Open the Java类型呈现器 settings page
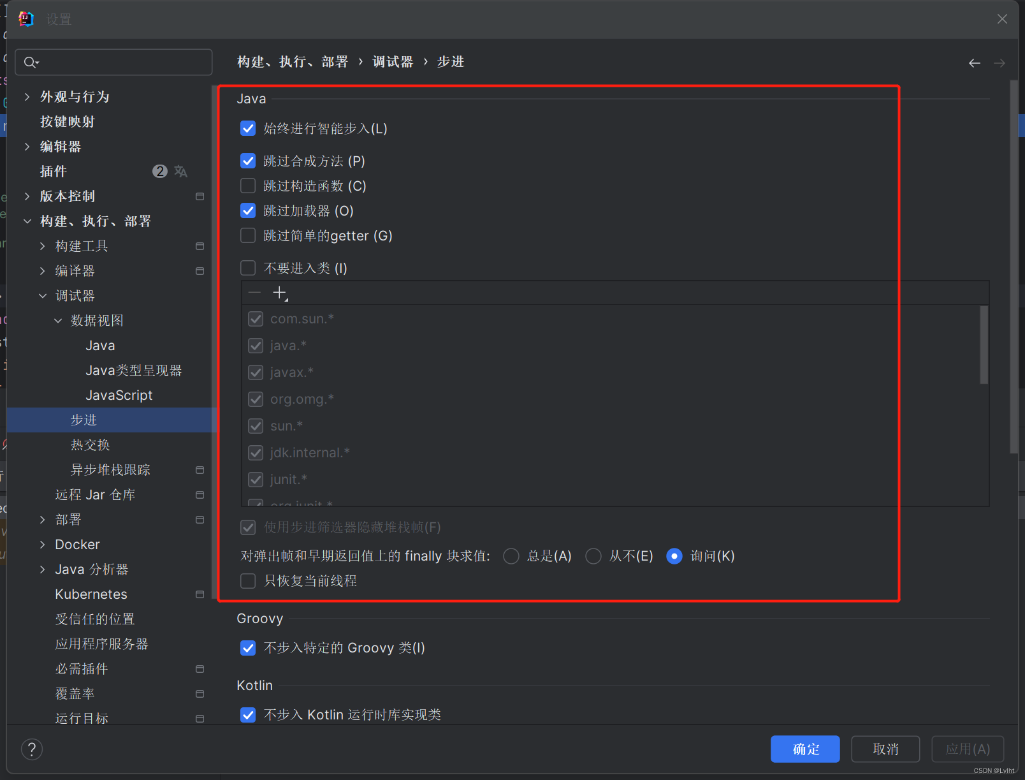The image size is (1025, 780). coord(134,371)
